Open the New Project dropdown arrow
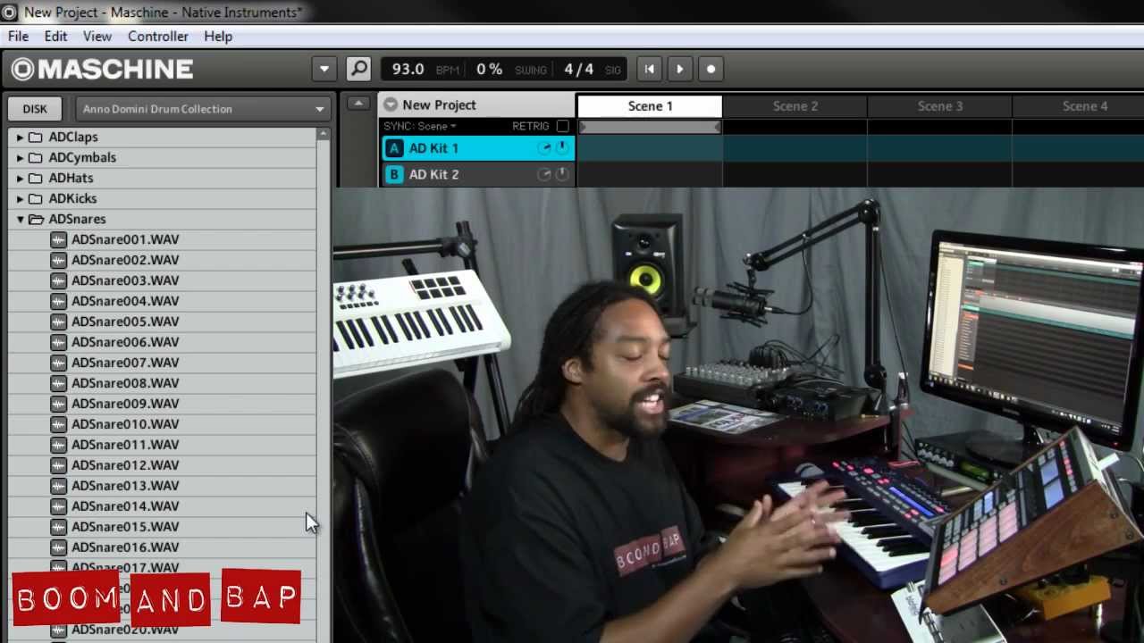The height and width of the screenshot is (643, 1144). tap(391, 104)
